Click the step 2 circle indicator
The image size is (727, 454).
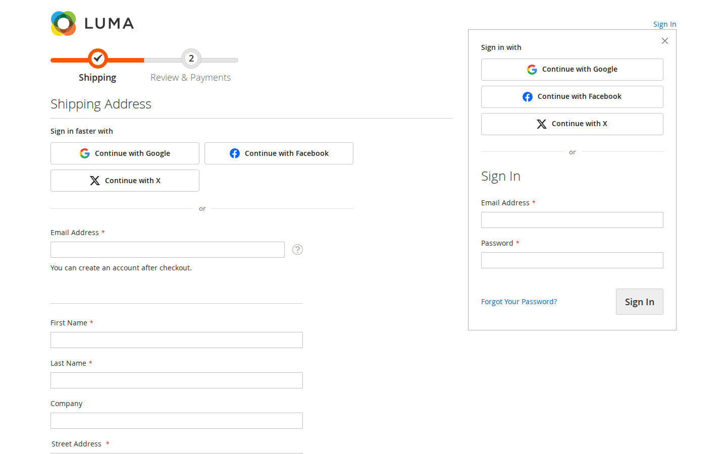tap(191, 59)
